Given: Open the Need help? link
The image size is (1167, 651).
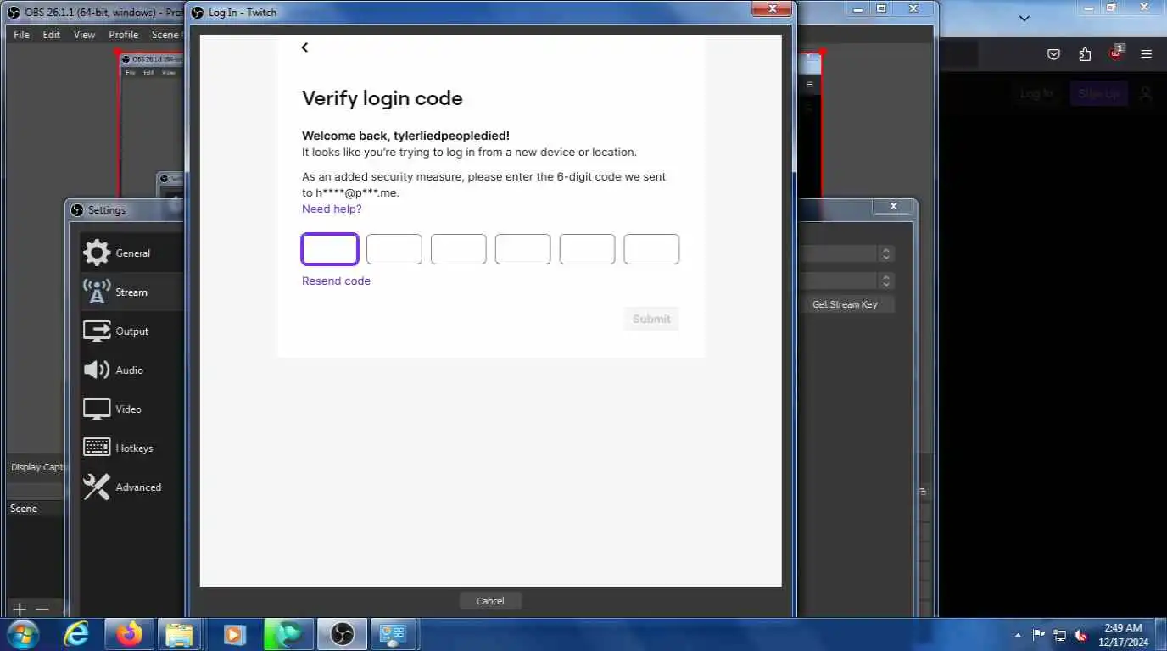Looking at the screenshot, I should [x=332, y=209].
